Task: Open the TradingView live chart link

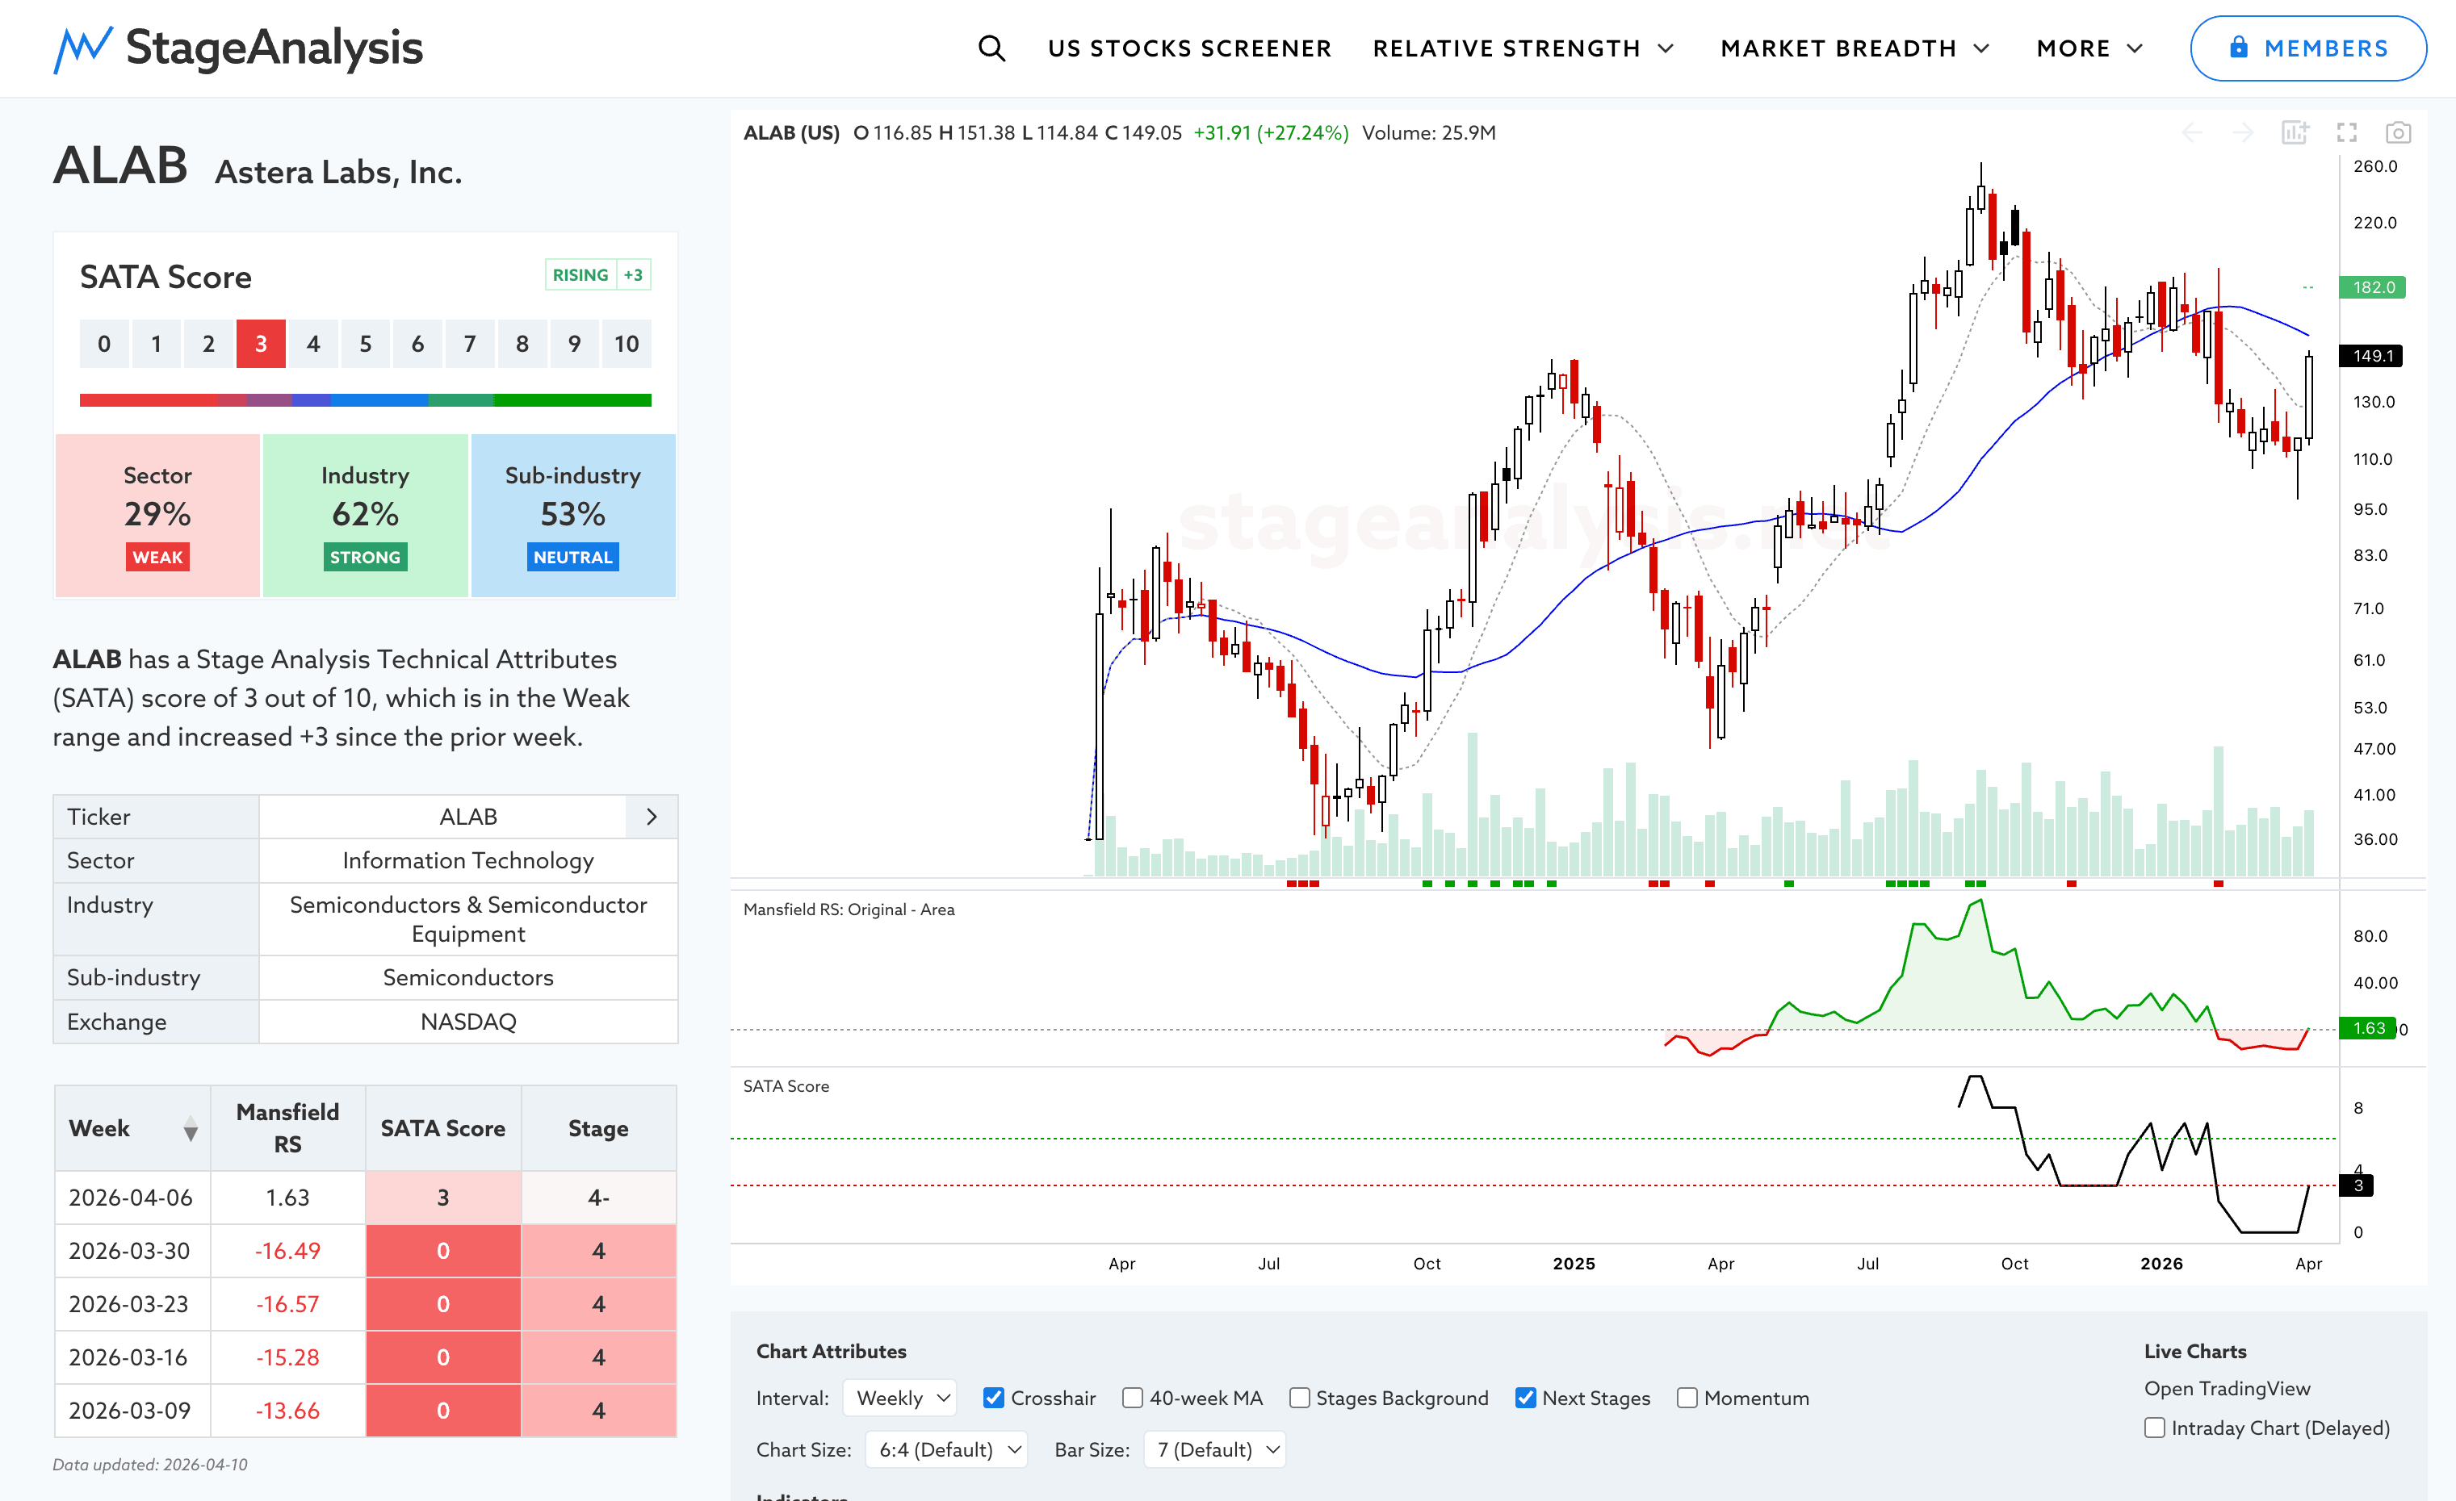Action: [2227, 1387]
